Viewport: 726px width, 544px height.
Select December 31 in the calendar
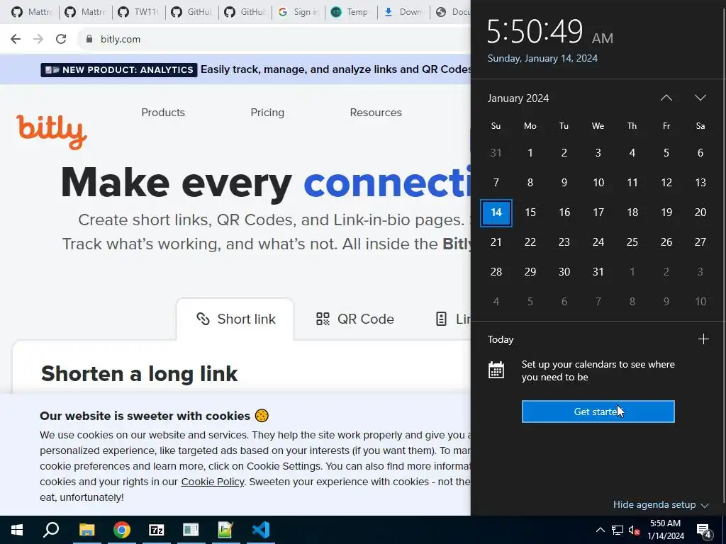pos(496,153)
